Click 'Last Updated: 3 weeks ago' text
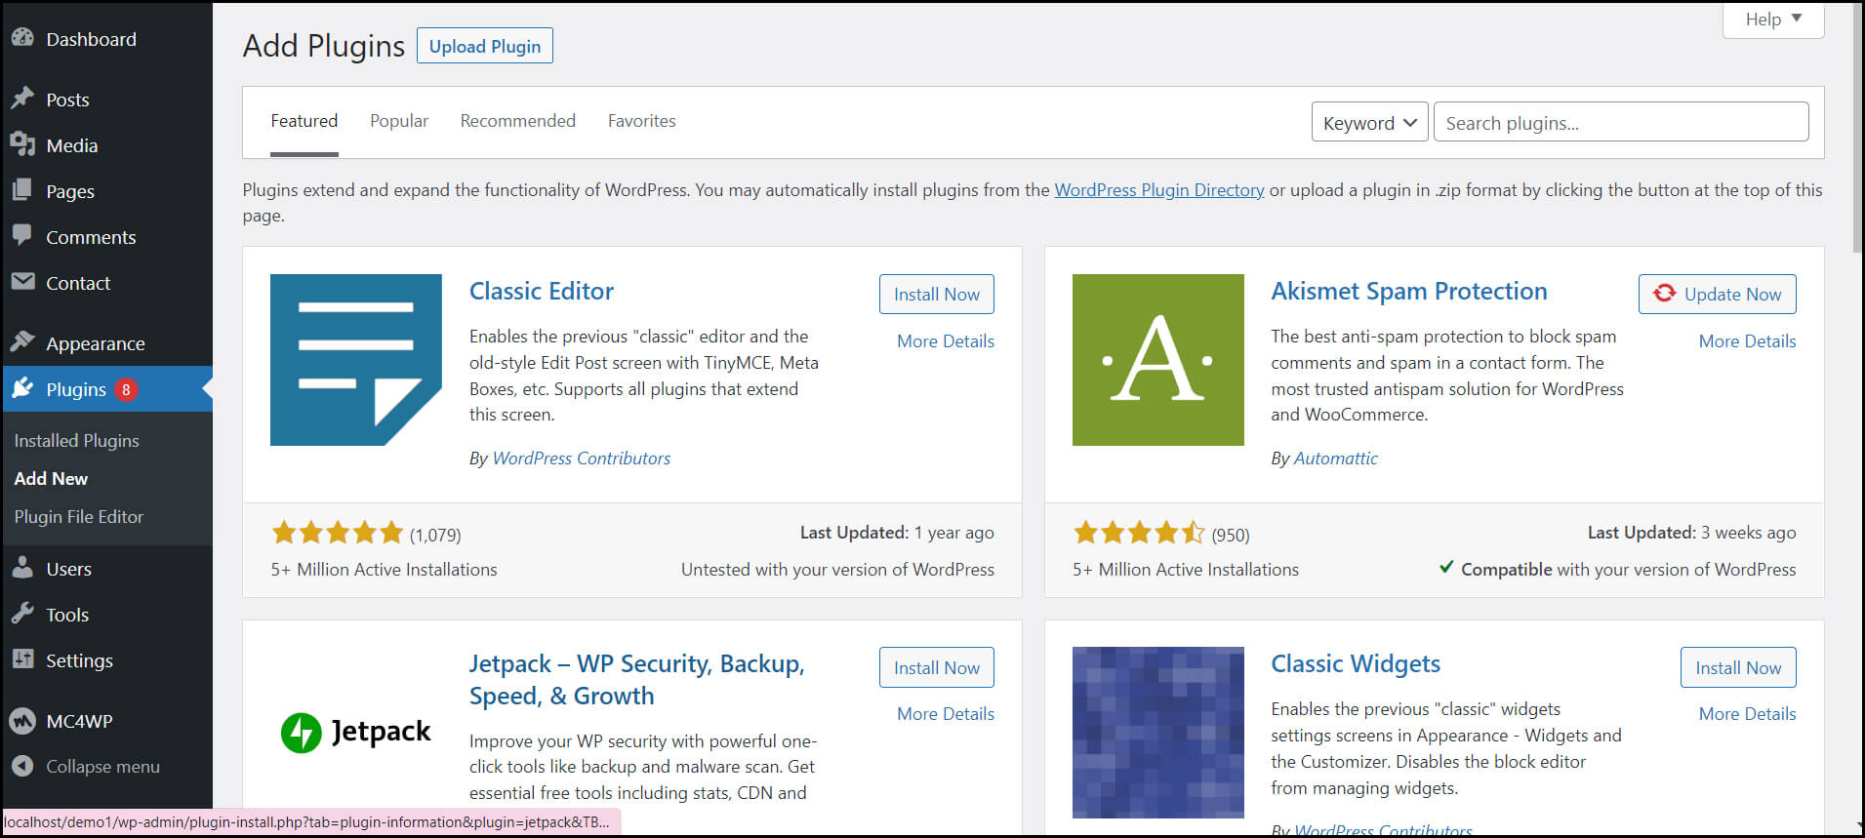The image size is (1865, 838). point(1691,533)
